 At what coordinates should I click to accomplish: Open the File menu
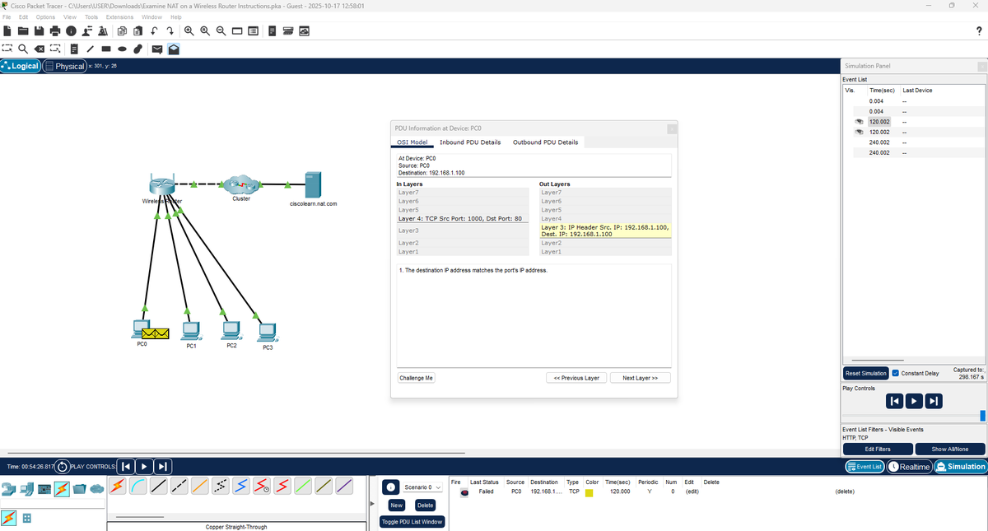7,17
